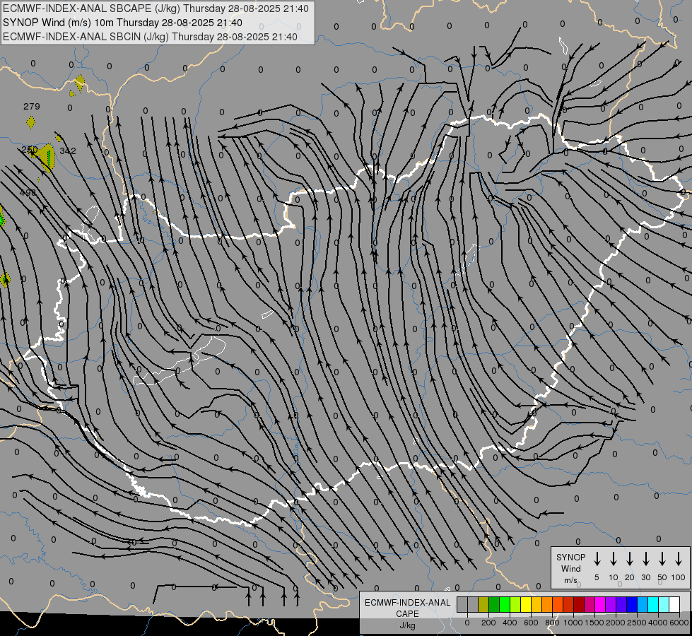Click the 1000 tick label in CAPE legend
This screenshot has width=692, height=636.
click(x=573, y=623)
